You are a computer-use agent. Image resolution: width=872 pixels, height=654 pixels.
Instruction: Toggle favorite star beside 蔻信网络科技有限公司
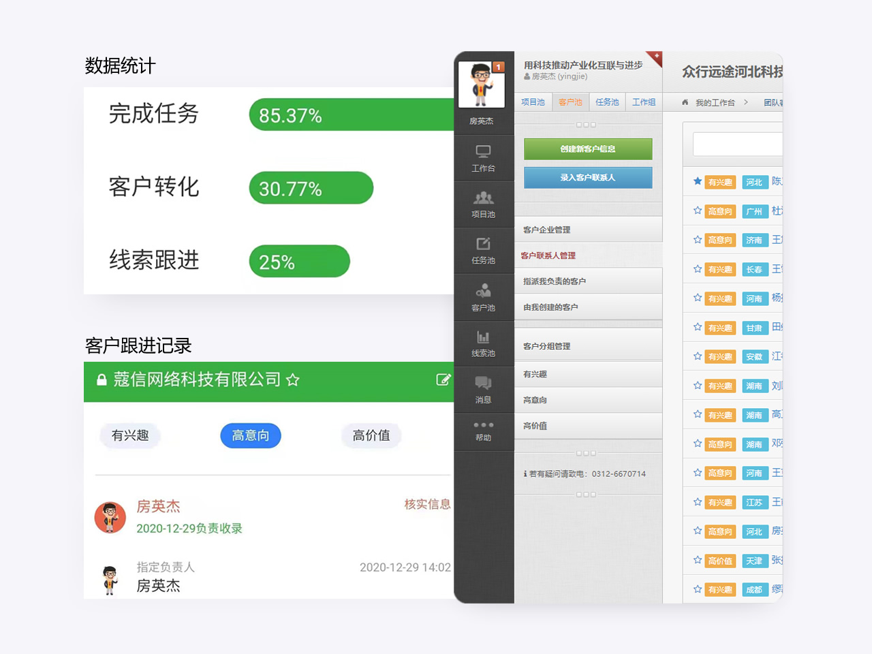pos(293,380)
